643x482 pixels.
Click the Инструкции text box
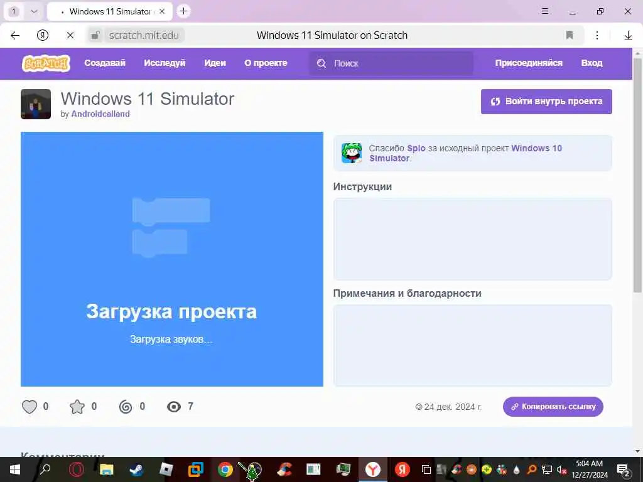click(x=472, y=239)
